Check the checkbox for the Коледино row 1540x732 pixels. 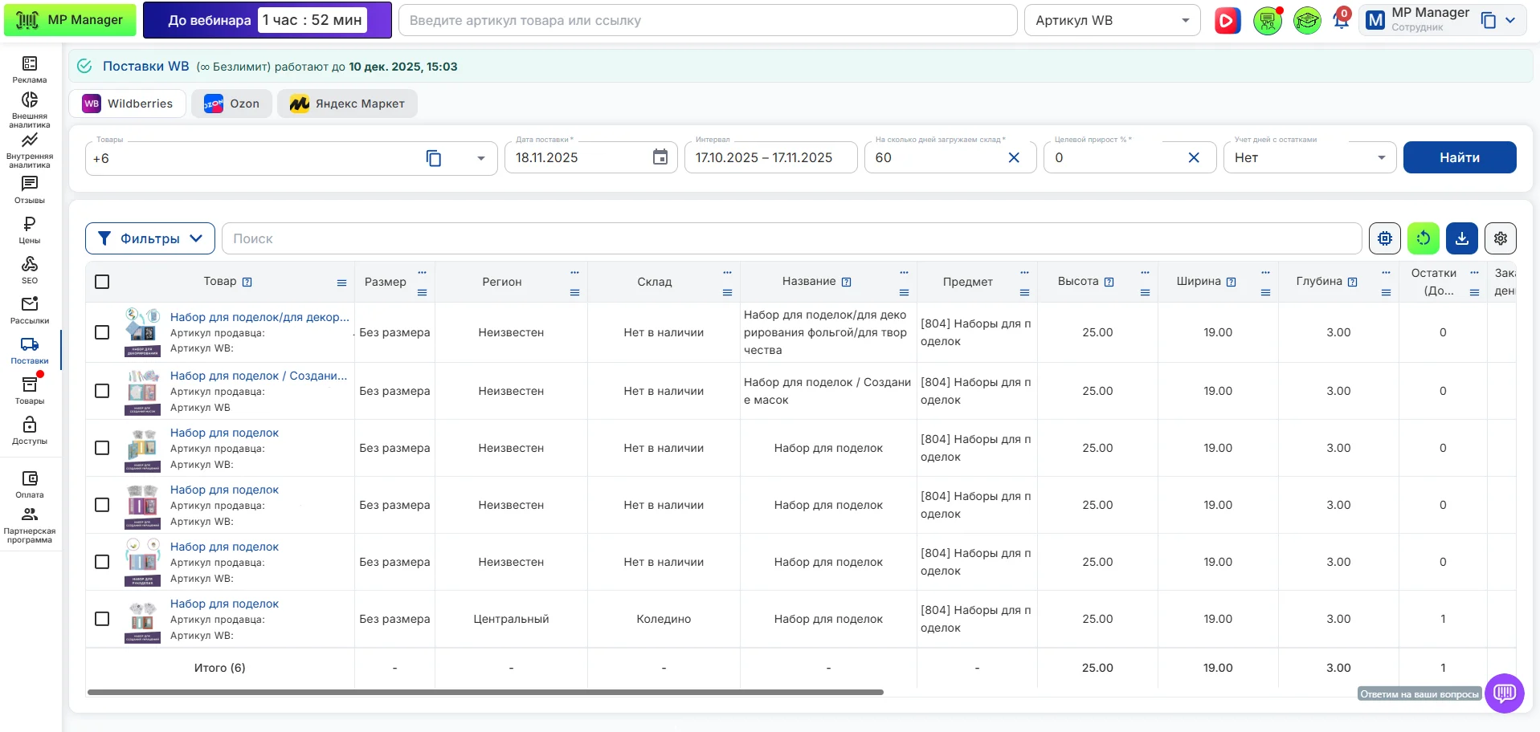[102, 619]
